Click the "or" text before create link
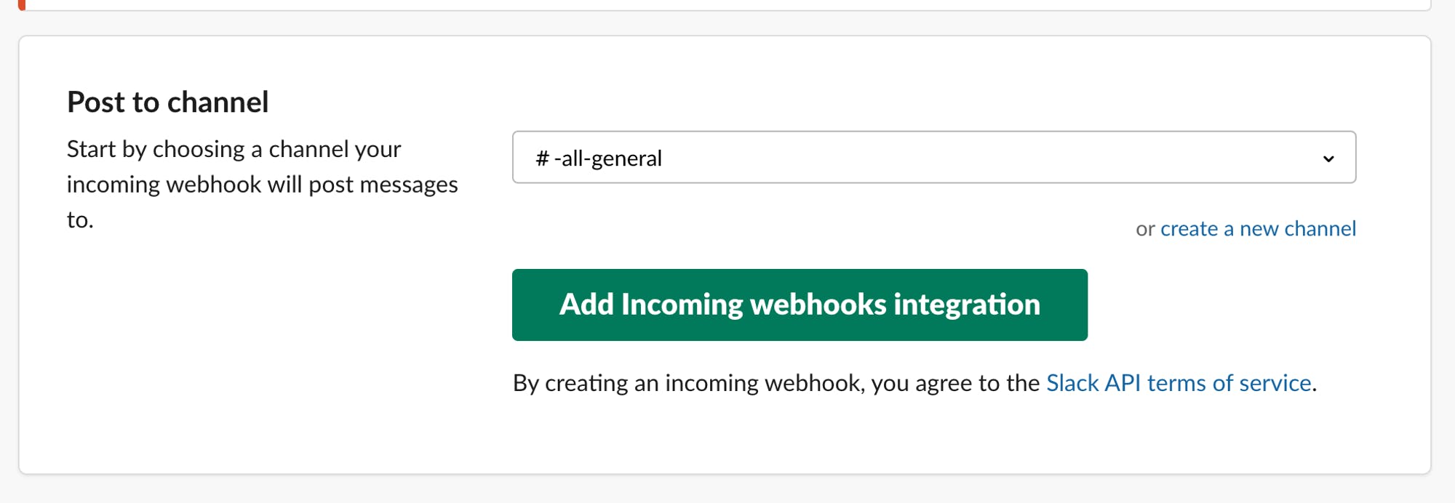The height and width of the screenshot is (503, 1455). (1145, 230)
